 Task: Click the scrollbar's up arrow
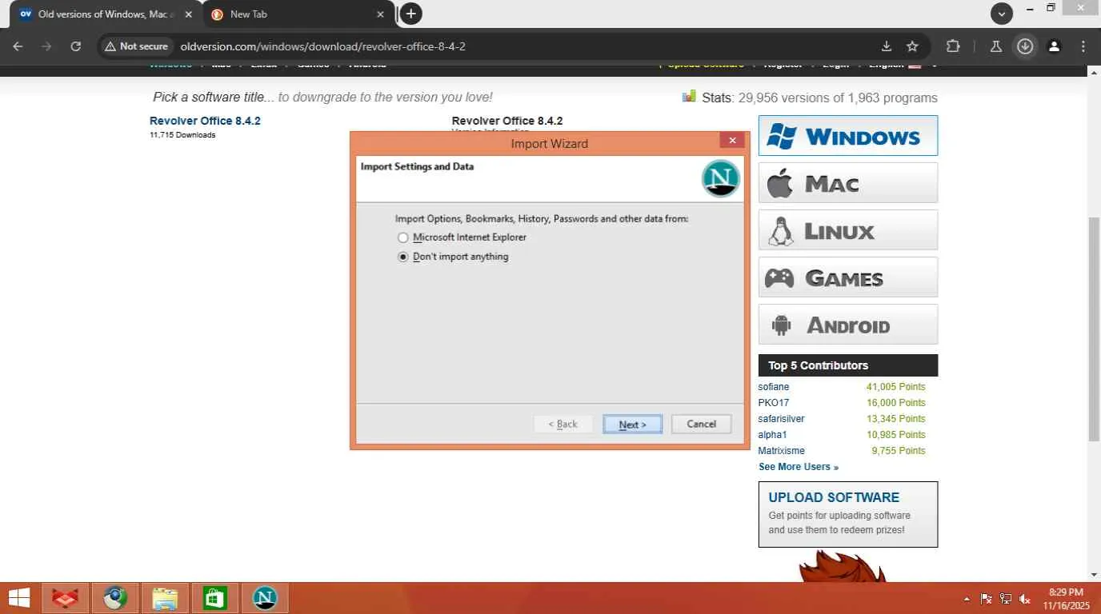point(1094,72)
